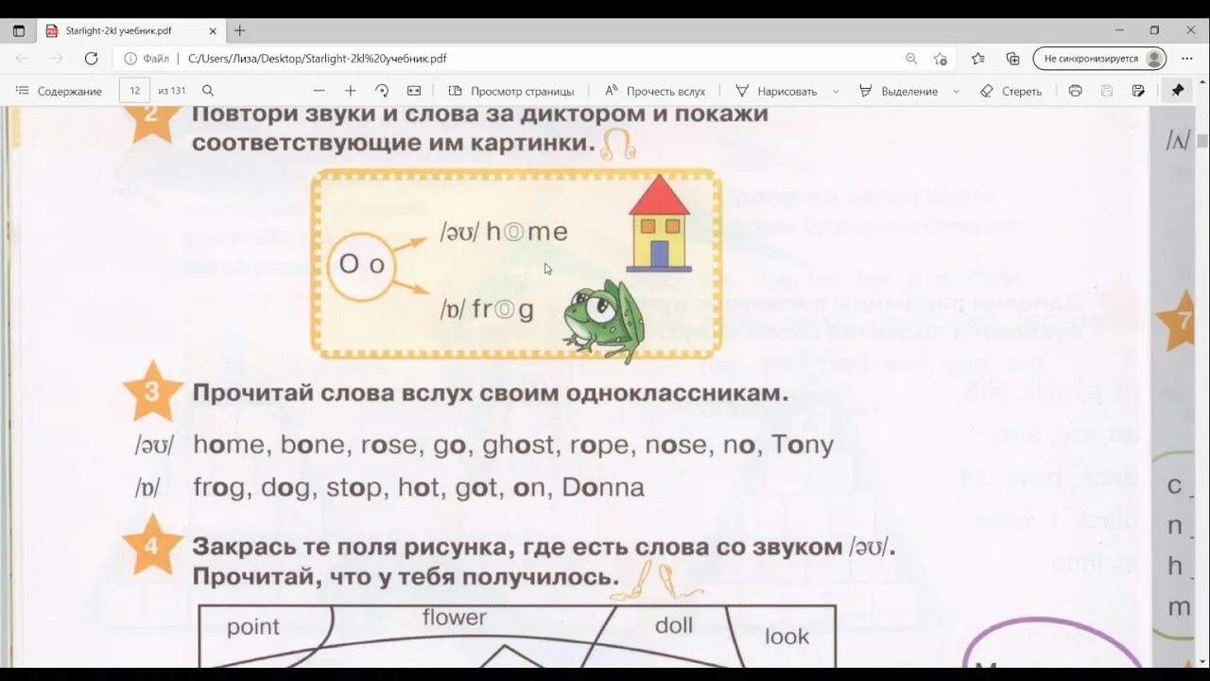This screenshot has width=1210, height=681.
Task: Click the house picture
Action: pos(659,223)
